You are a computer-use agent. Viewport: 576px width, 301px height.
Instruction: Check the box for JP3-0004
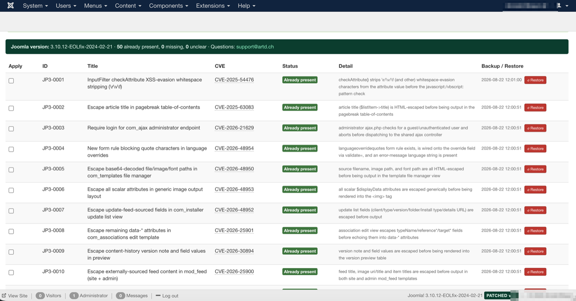tap(11, 149)
